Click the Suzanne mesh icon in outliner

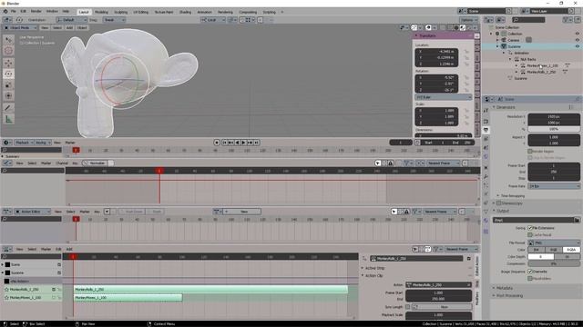[x=504, y=46]
